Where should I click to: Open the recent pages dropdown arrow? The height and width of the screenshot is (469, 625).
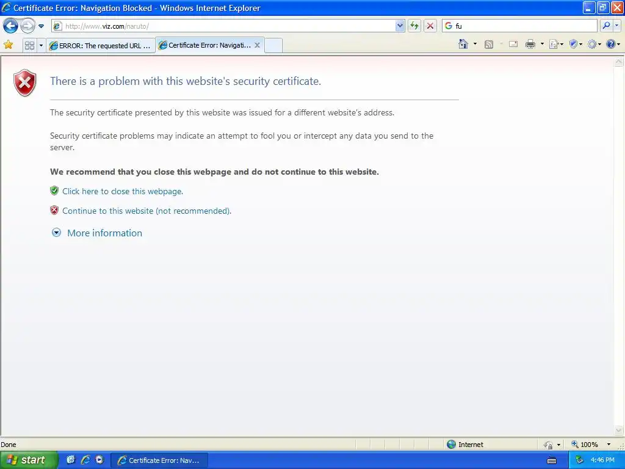point(41,26)
